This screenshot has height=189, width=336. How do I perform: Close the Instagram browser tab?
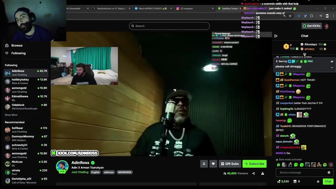click(213, 8)
